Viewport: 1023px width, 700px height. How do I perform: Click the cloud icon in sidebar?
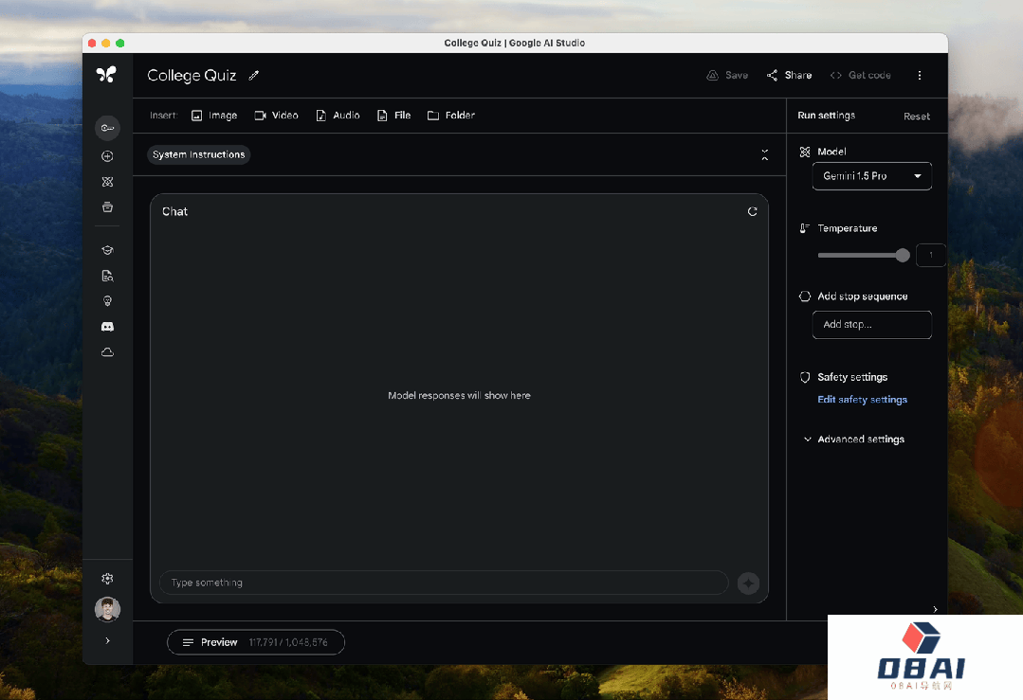point(107,352)
